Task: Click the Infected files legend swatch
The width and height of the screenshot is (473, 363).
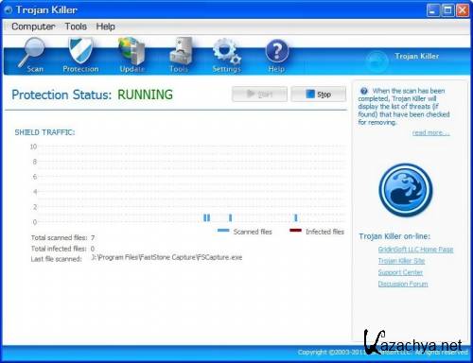Action: pos(295,231)
